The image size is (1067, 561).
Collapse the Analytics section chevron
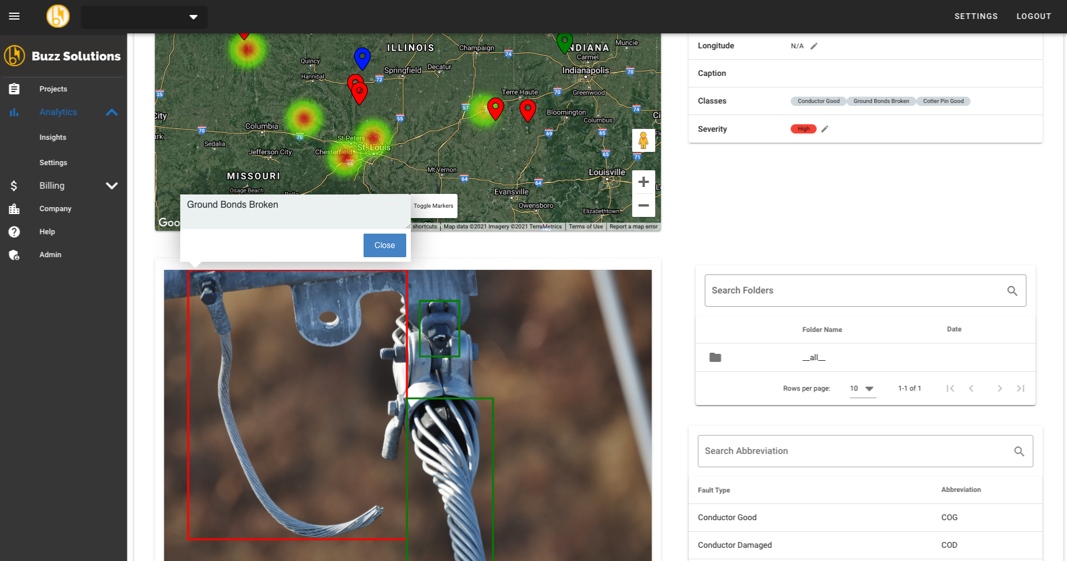pyautogui.click(x=112, y=112)
